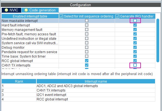The image size is (162, 111).
Task: Check init ordering for Undefined instruction row
Action: pyautogui.click(x=87, y=38)
